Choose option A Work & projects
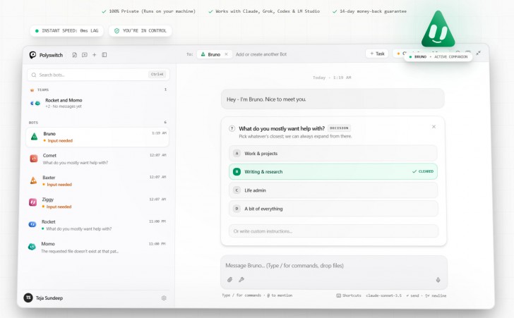Viewport: 514px width, 318px height. (x=333, y=153)
